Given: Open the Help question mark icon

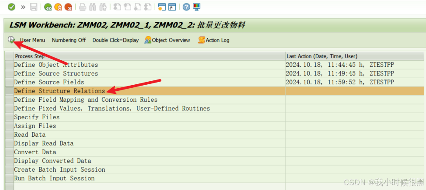Looking at the screenshot, I should coord(186,7).
